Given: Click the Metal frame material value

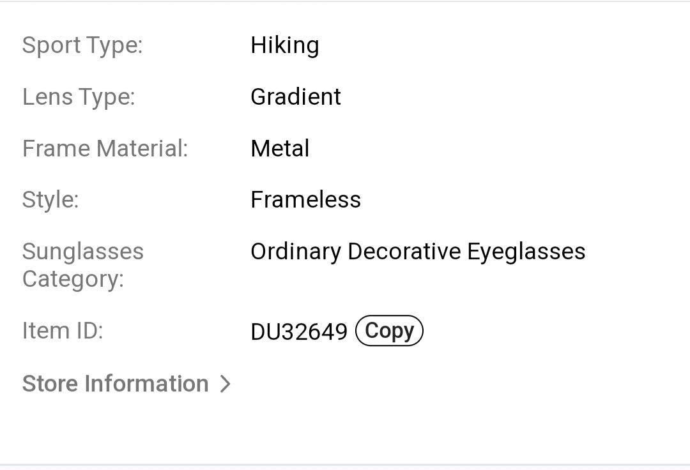Looking at the screenshot, I should (280, 148).
